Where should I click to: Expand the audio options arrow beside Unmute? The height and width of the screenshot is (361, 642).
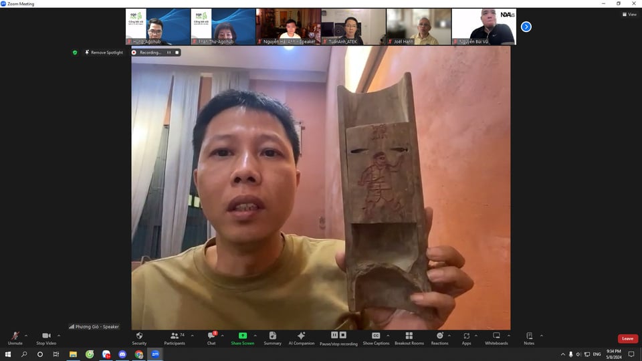tap(26, 336)
